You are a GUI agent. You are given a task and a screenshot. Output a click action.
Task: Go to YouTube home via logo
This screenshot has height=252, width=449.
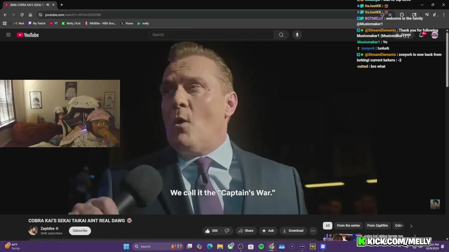tap(28, 35)
